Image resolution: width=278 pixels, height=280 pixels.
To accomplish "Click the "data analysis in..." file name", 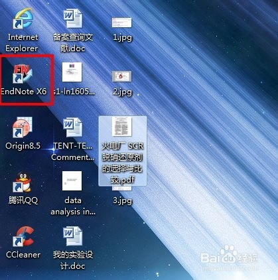I will [73, 206].
